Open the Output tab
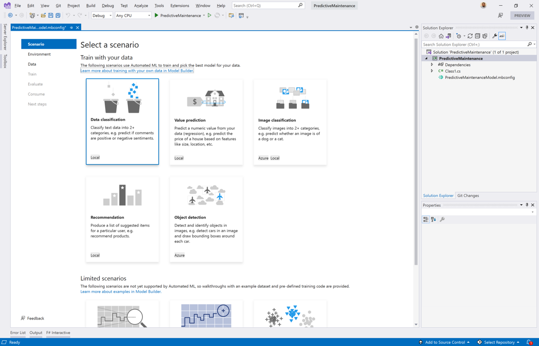The image size is (539, 346). (x=36, y=333)
